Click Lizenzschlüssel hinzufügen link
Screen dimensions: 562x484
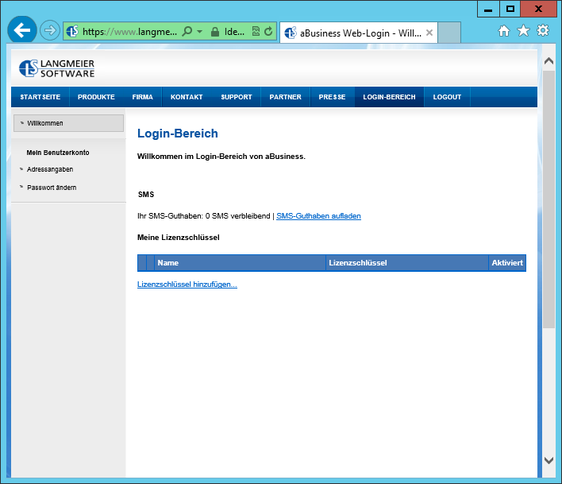(x=187, y=285)
